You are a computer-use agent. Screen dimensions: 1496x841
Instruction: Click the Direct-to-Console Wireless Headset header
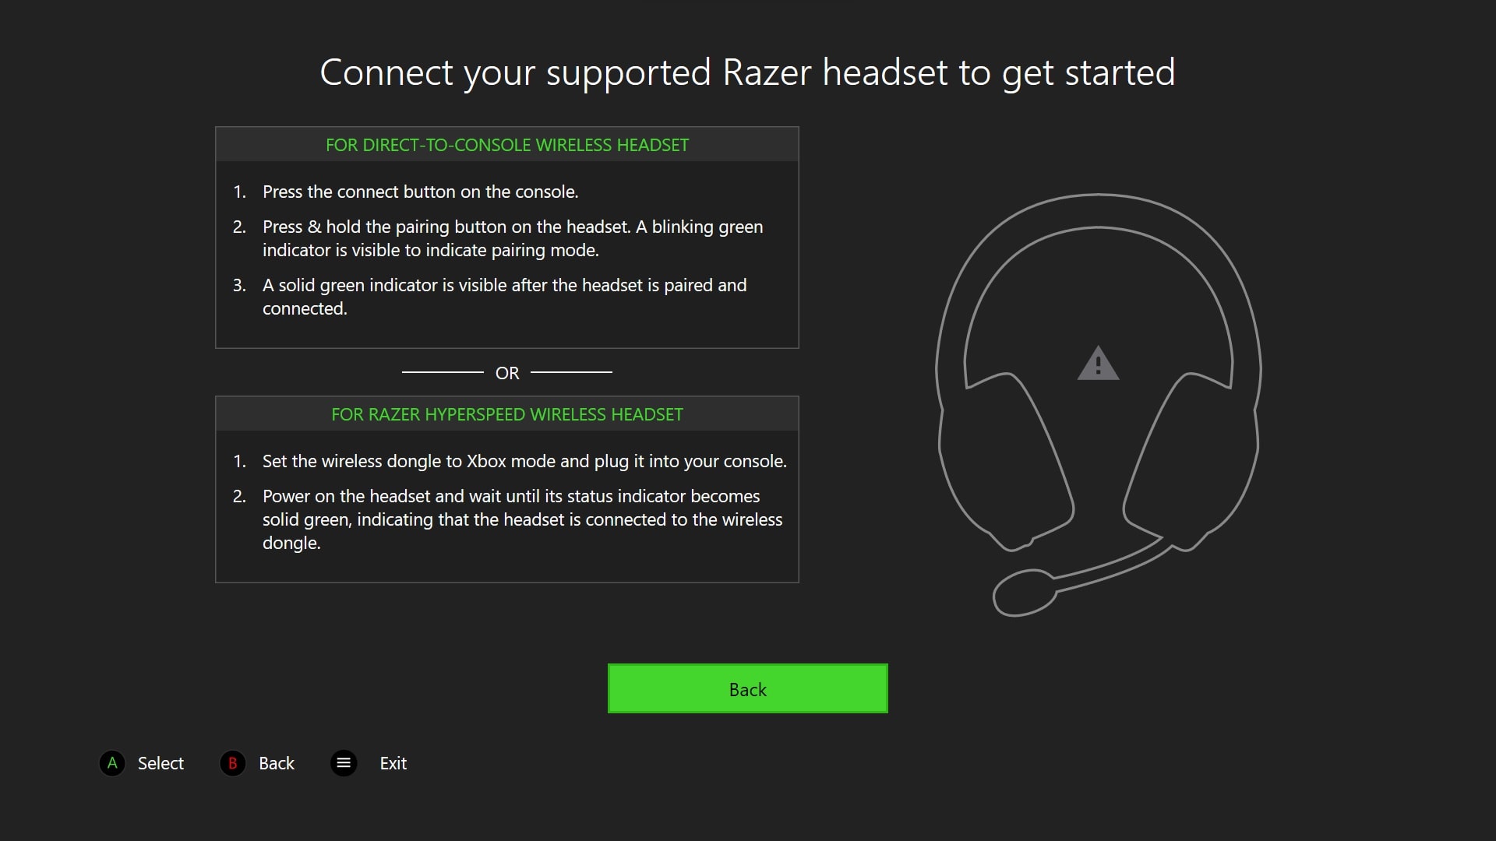click(x=507, y=145)
